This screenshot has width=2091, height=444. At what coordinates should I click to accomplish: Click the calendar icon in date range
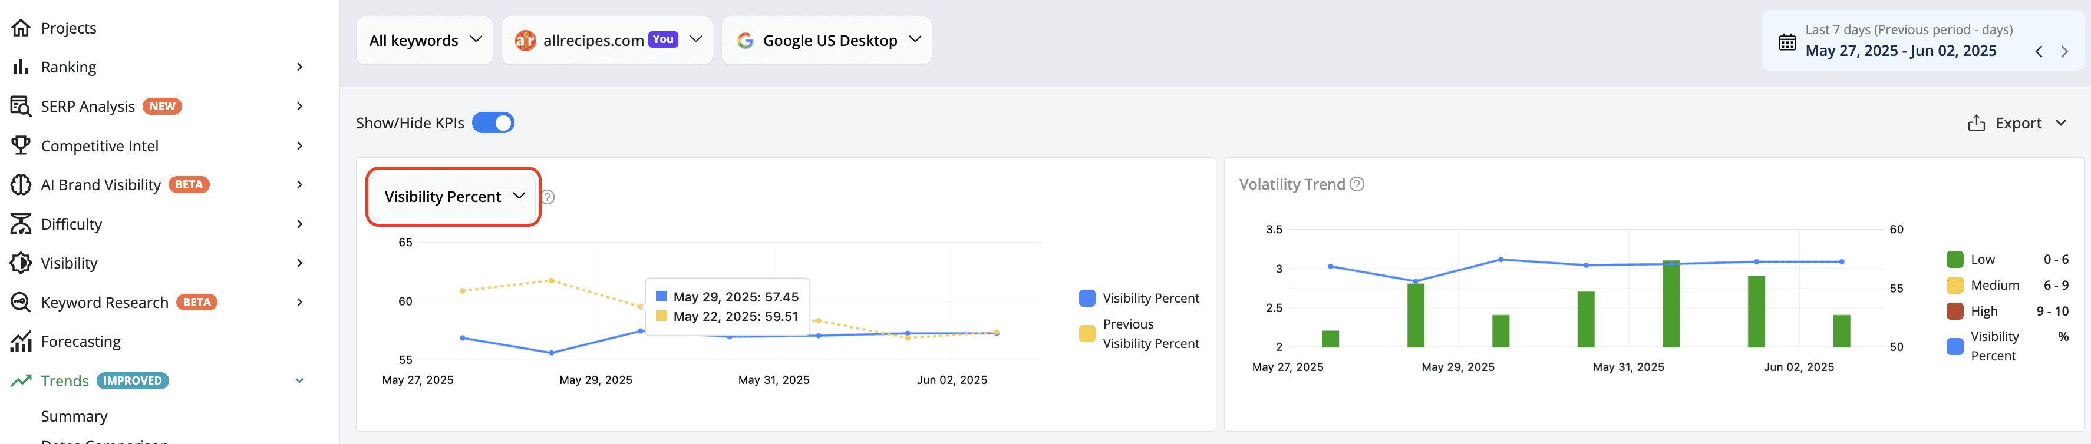[1787, 42]
